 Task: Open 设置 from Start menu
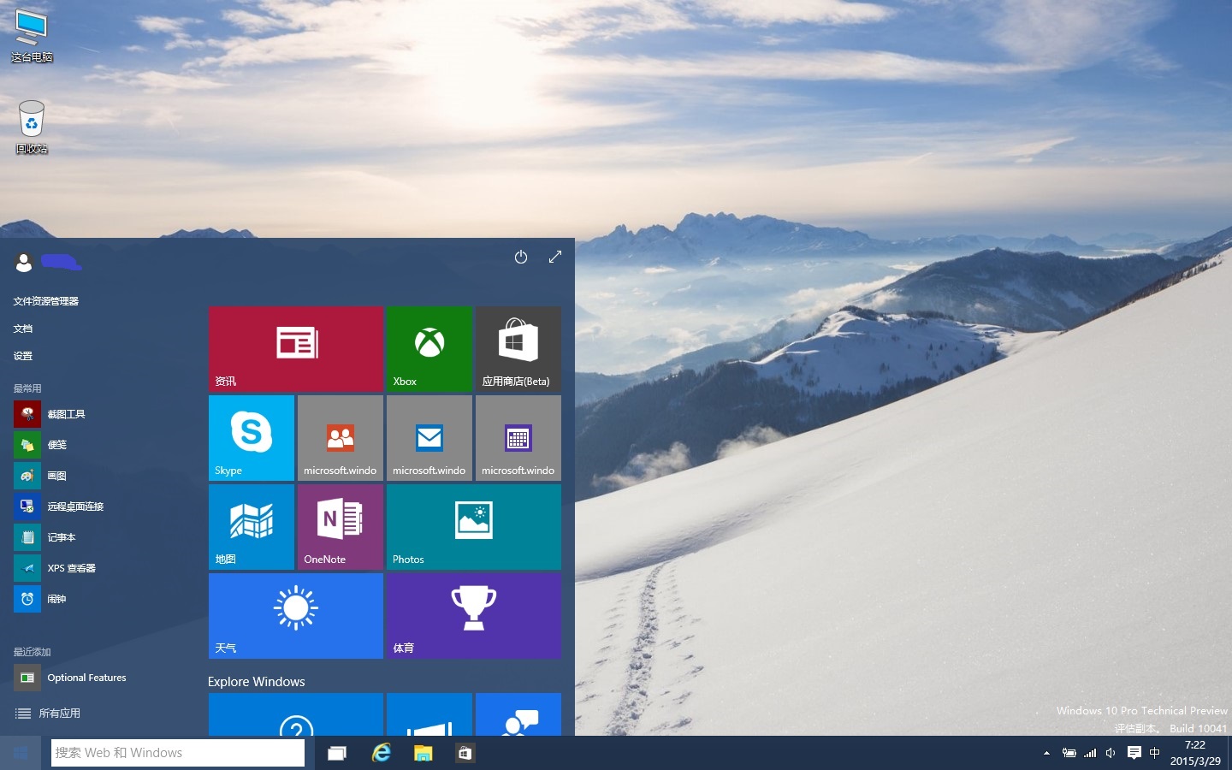(23, 356)
